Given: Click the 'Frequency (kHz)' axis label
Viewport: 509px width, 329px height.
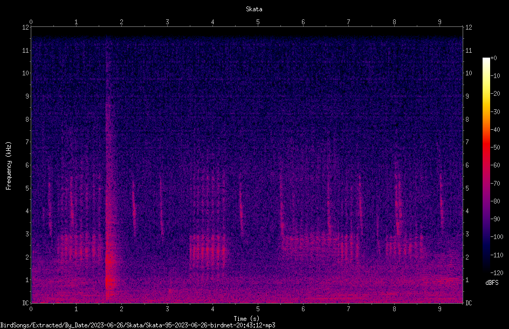Looking at the screenshot, I should point(9,166).
